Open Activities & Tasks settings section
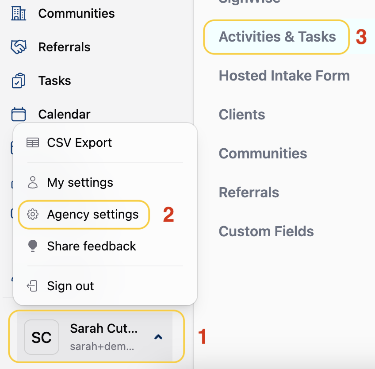Viewport: 375px width, 369px height. (x=277, y=37)
